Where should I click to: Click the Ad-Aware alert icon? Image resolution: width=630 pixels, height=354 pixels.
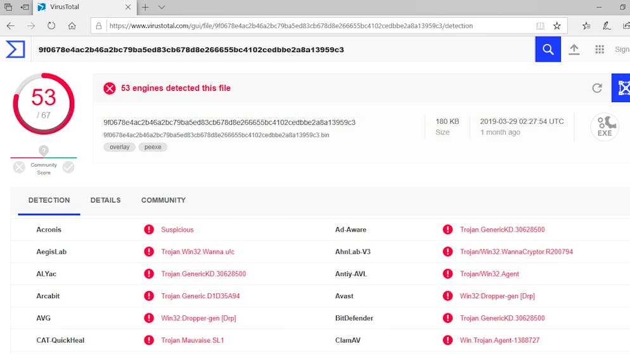pos(447,229)
